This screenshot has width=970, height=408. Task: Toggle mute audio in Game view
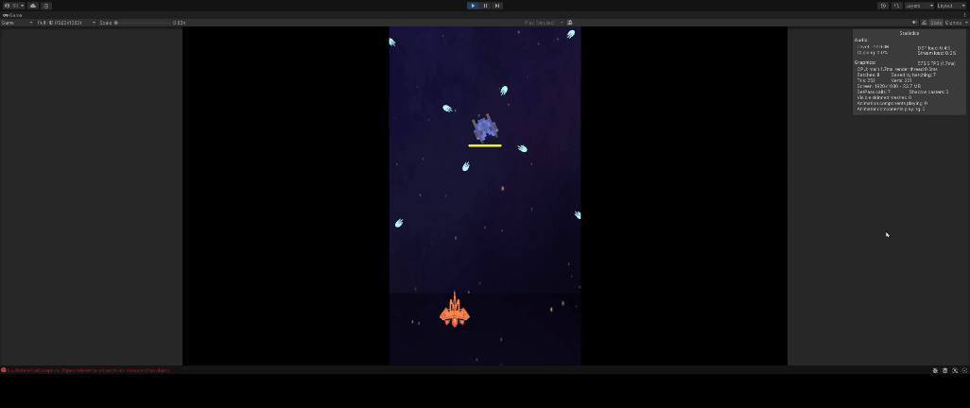570,23
